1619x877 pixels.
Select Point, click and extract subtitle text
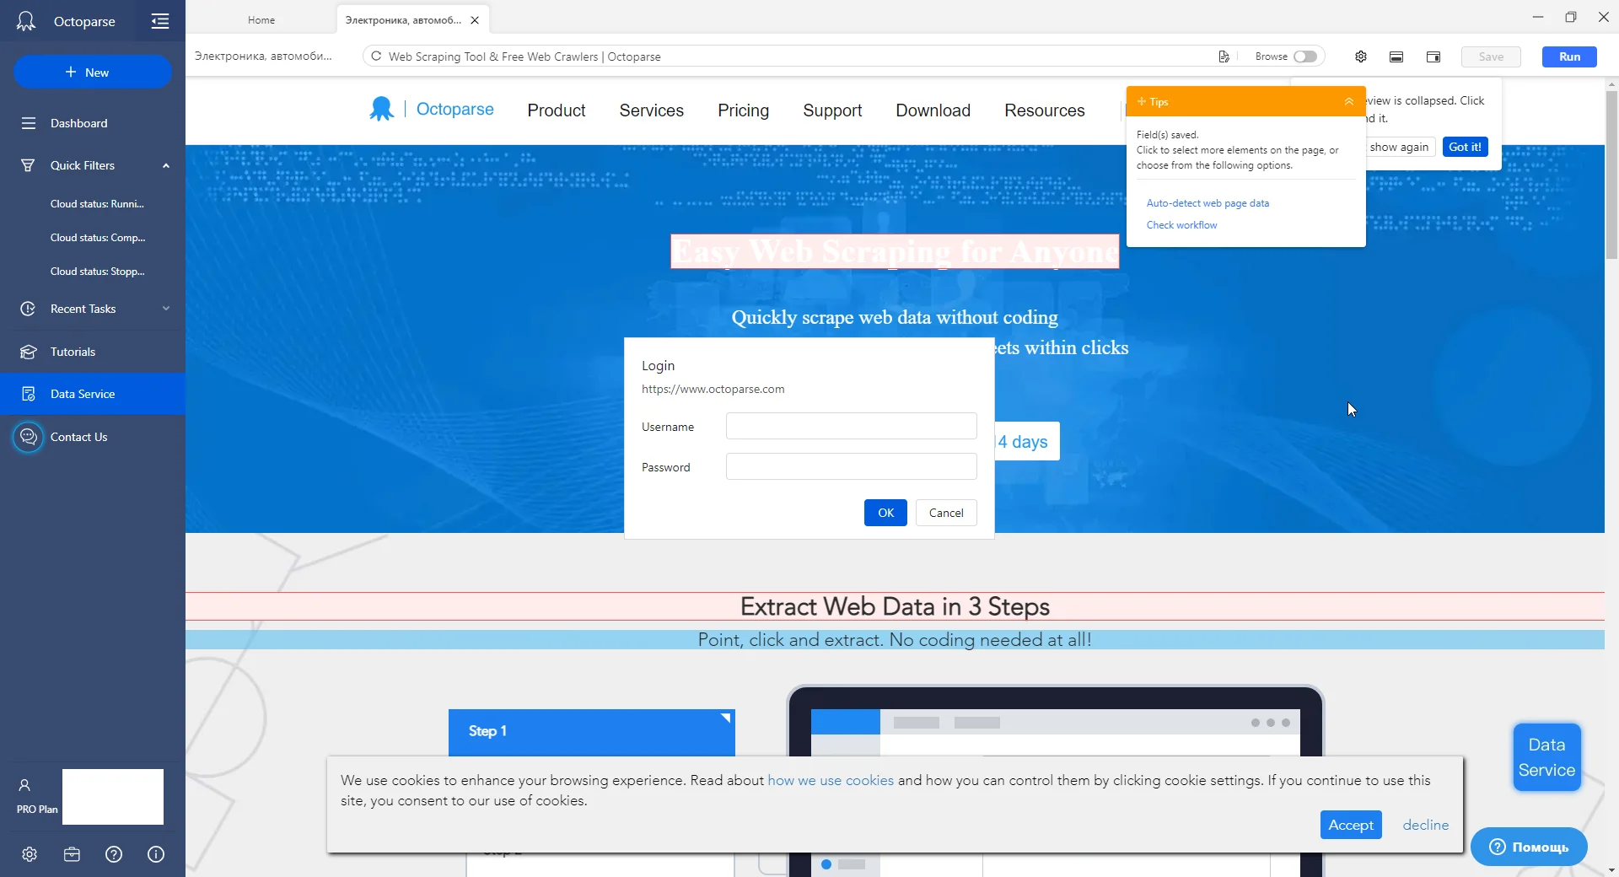pyautogui.click(x=895, y=640)
